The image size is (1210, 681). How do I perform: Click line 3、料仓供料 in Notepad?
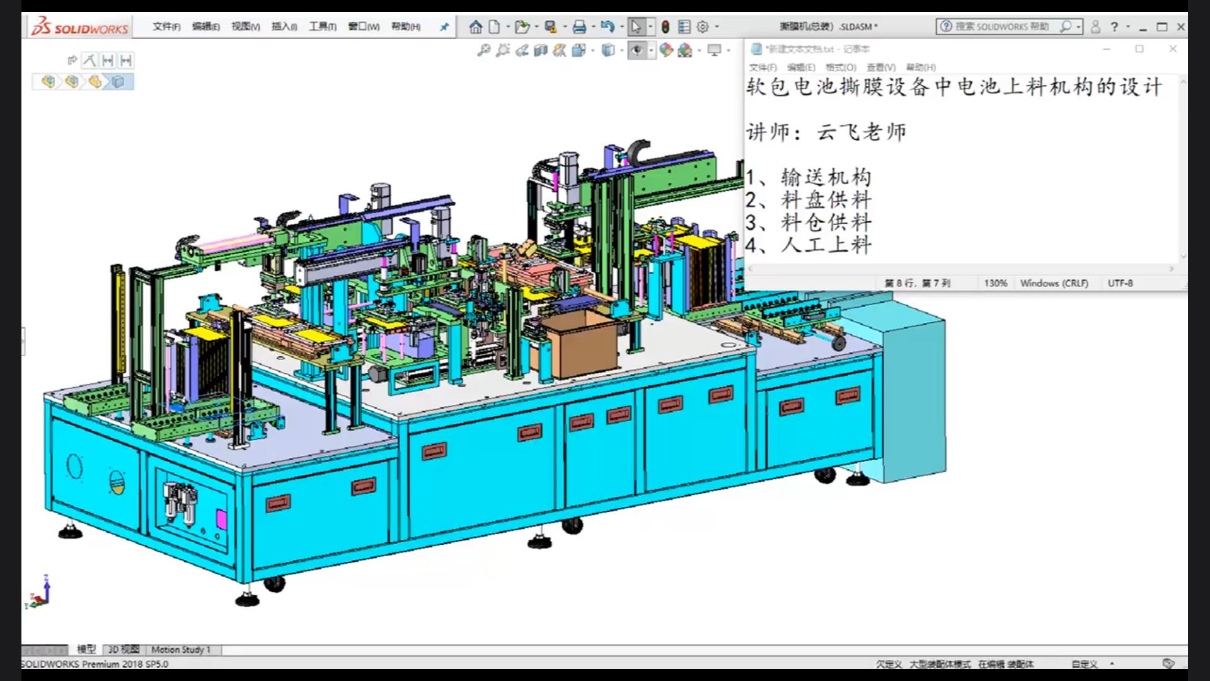(x=809, y=223)
